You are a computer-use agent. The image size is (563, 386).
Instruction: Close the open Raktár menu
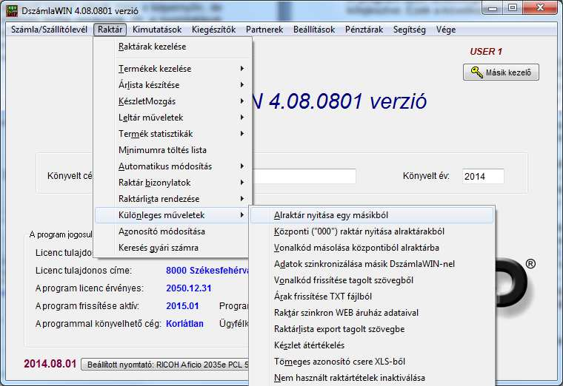point(110,30)
